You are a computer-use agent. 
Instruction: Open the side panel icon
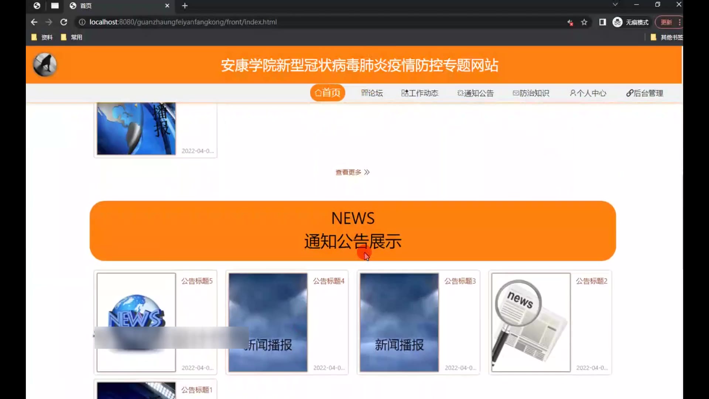pos(603,22)
